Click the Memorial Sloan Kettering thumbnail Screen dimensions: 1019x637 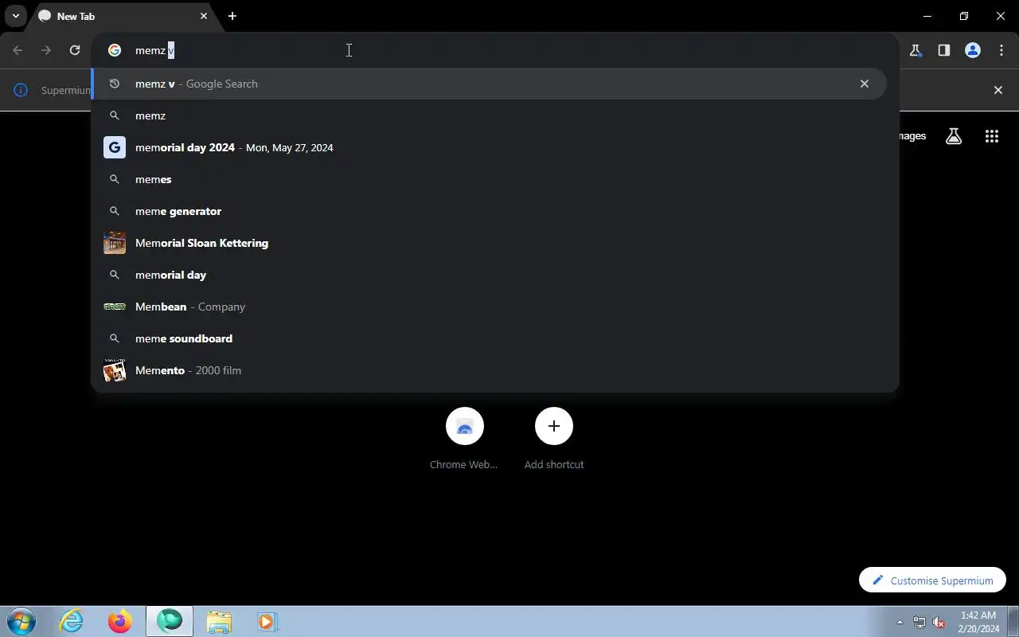coord(115,243)
